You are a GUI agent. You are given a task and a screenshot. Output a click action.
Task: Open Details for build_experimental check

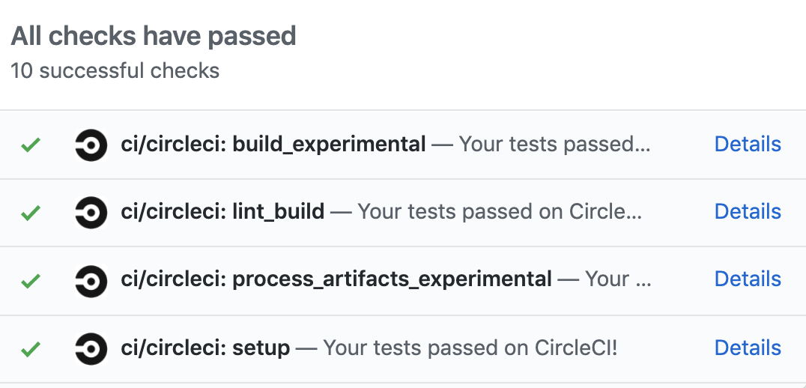tap(747, 144)
